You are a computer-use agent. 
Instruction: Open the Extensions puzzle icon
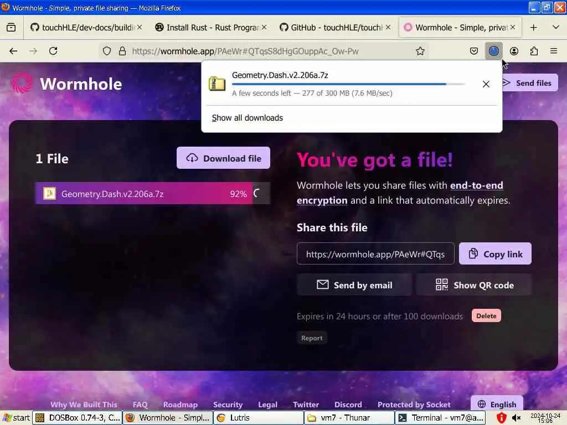(x=534, y=51)
